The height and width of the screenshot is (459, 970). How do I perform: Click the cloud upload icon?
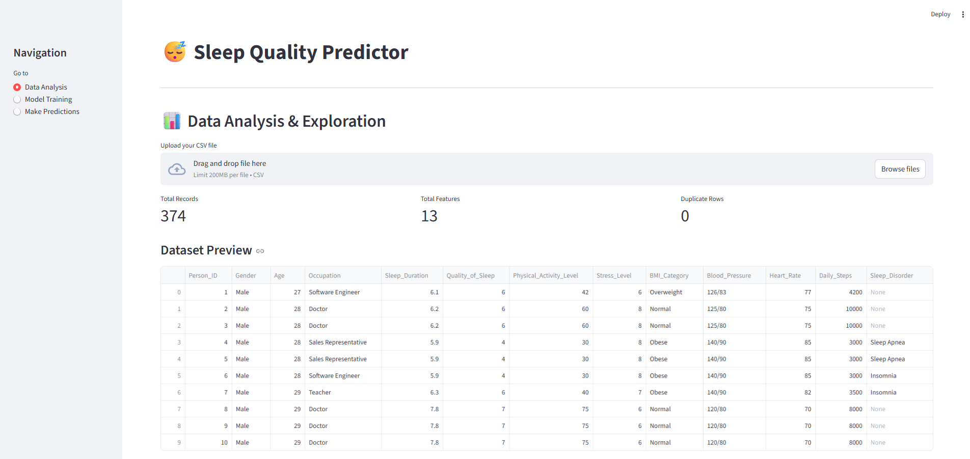click(x=177, y=169)
